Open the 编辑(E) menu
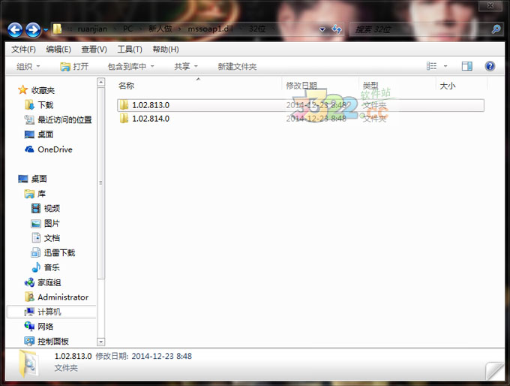Image resolution: width=510 pixels, height=386 pixels. tap(58, 50)
